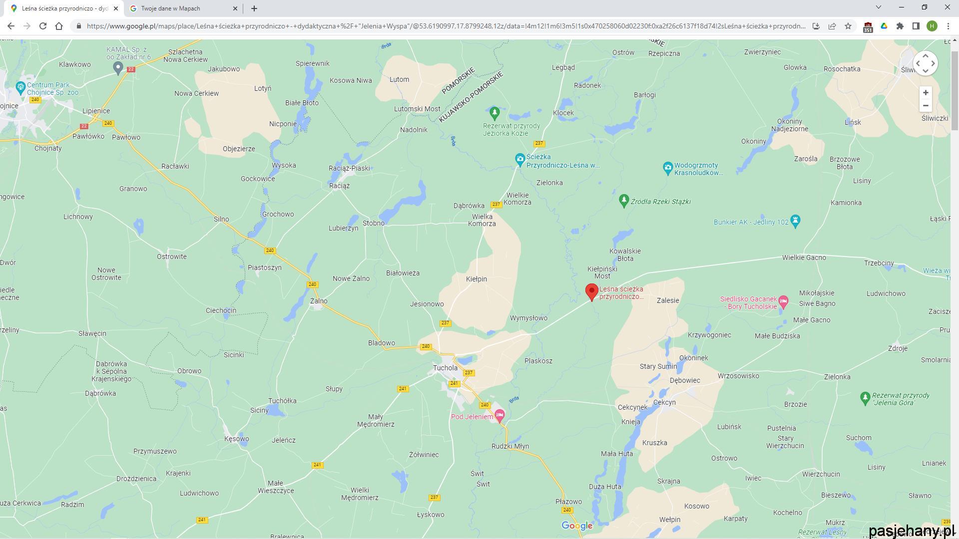
Task: Click the Bladowo village label
Action: (382, 343)
